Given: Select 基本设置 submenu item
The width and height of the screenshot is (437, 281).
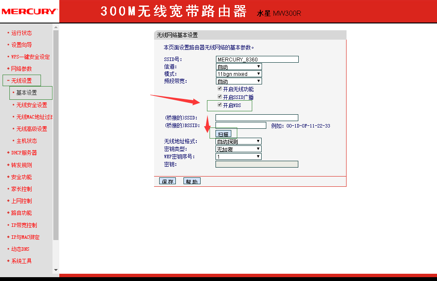Looking at the screenshot, I should (26, 93).
